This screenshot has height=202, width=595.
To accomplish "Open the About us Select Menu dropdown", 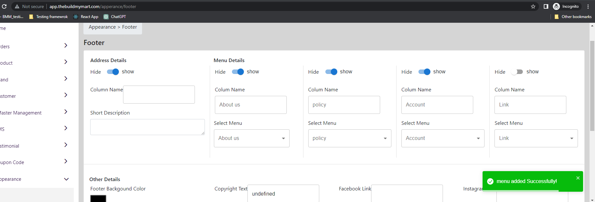I will (252, 138).
